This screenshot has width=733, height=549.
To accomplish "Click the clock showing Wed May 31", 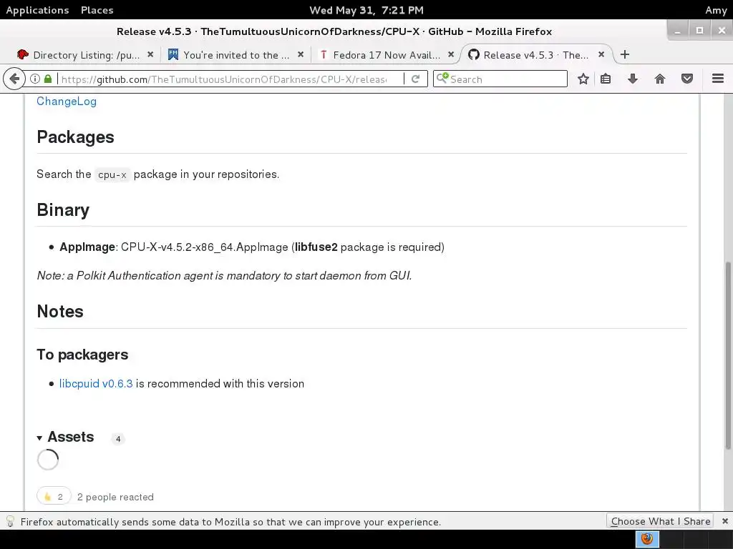I will (366, 10).
